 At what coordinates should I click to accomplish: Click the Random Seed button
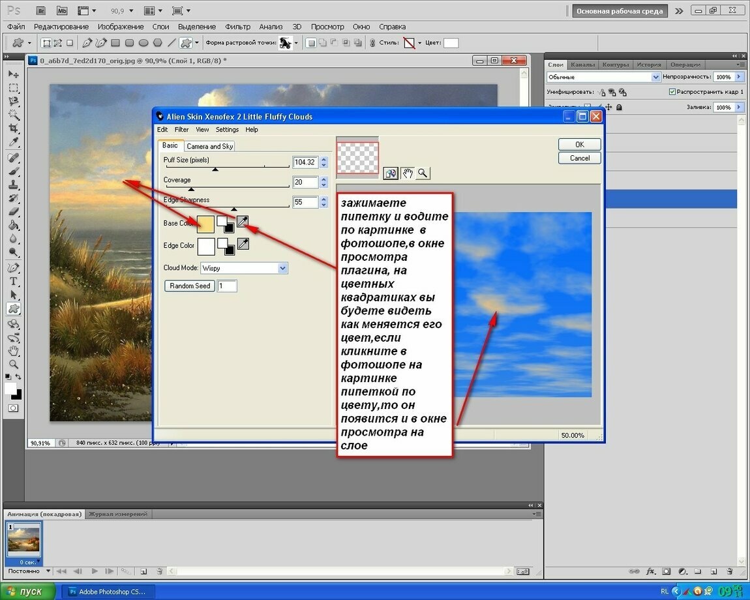pyautogui.click(x=189, y=286)
